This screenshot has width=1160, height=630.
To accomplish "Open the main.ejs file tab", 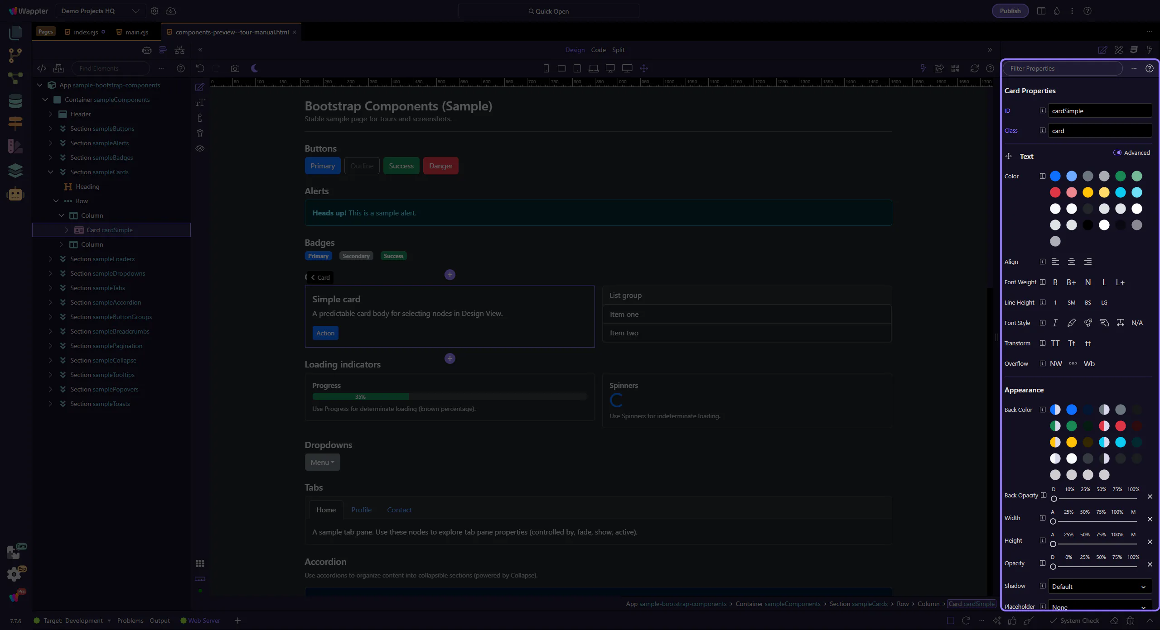I will tap(136, 32).
